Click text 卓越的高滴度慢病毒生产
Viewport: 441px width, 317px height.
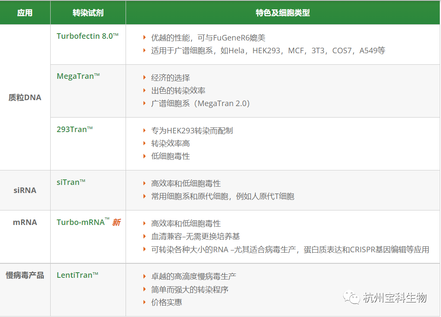click(x=194, y=277)
